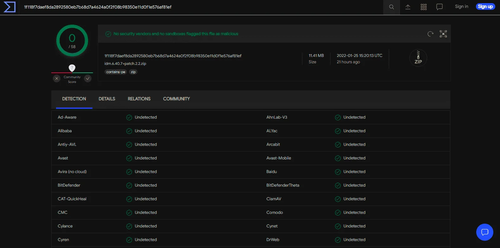Open the similarity graph icon
500x248 pixels.
443,34
